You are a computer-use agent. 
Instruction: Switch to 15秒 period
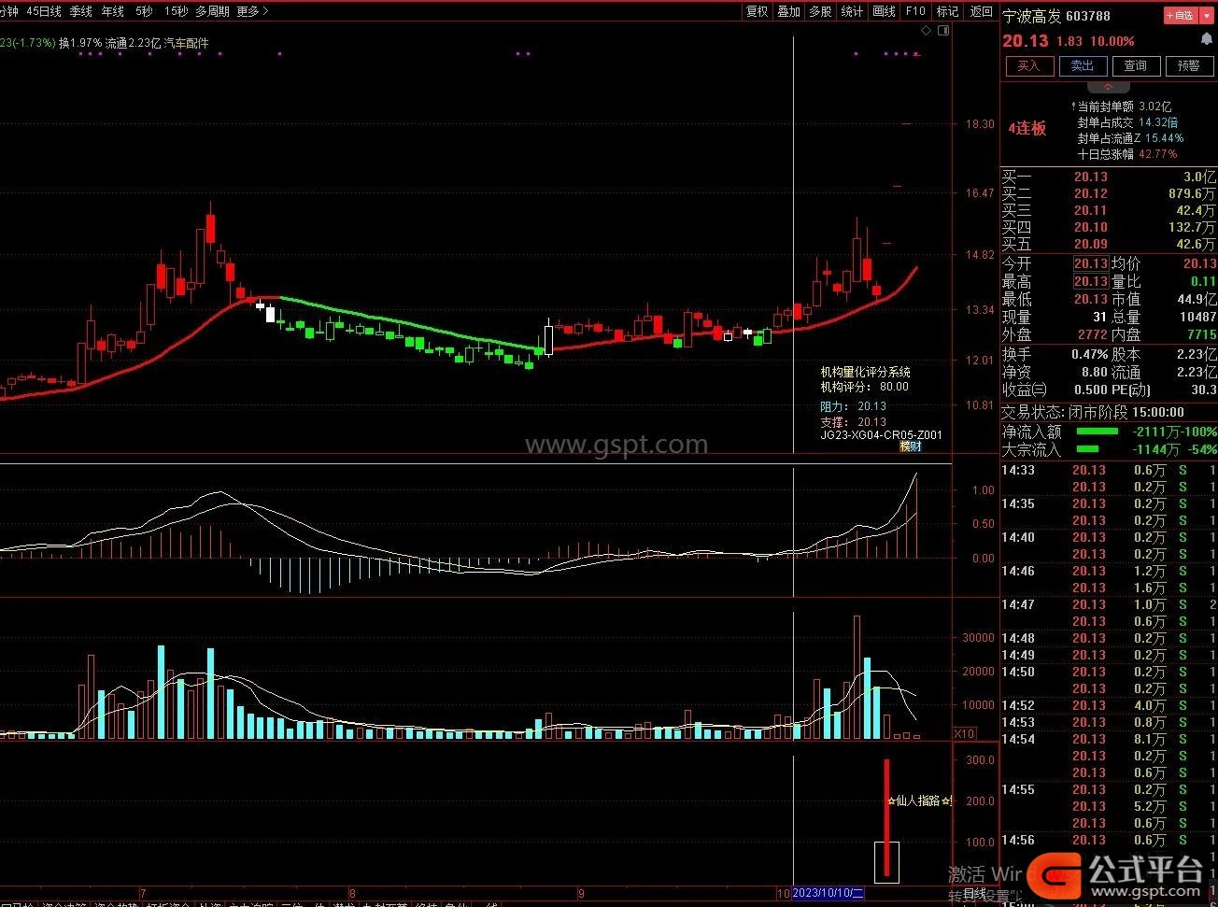(x=175, y=11)
